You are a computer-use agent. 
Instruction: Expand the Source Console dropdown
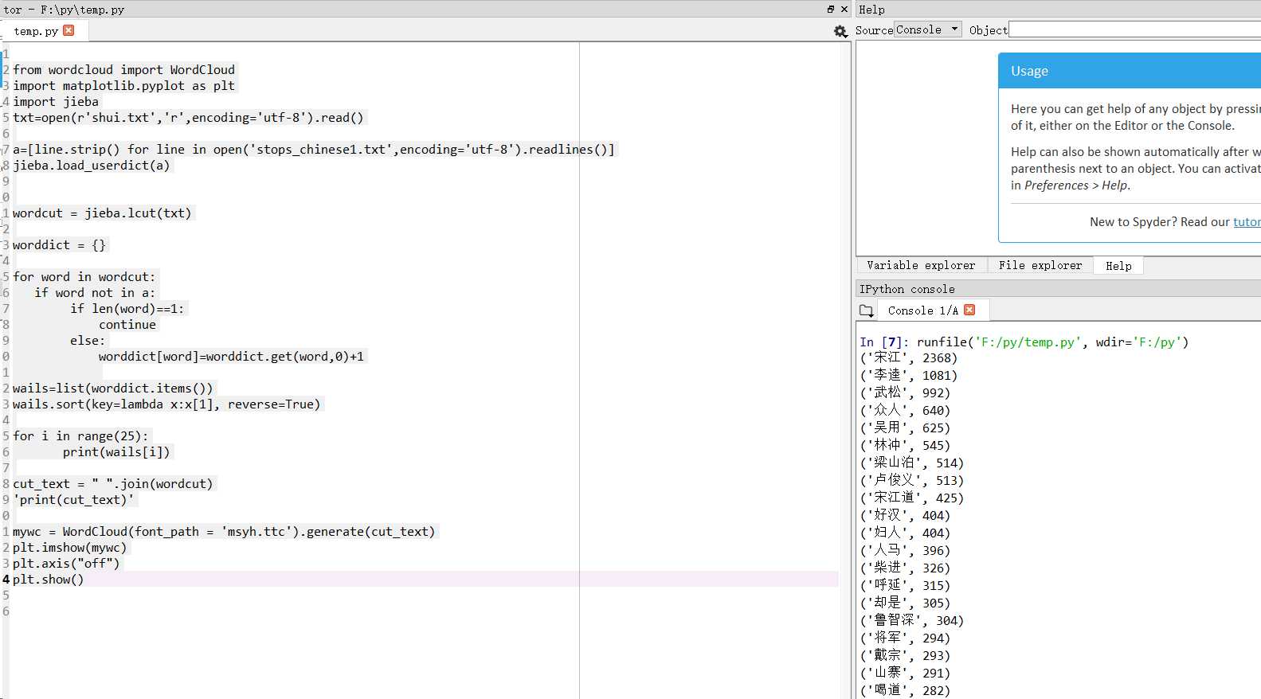pos(927,29)
